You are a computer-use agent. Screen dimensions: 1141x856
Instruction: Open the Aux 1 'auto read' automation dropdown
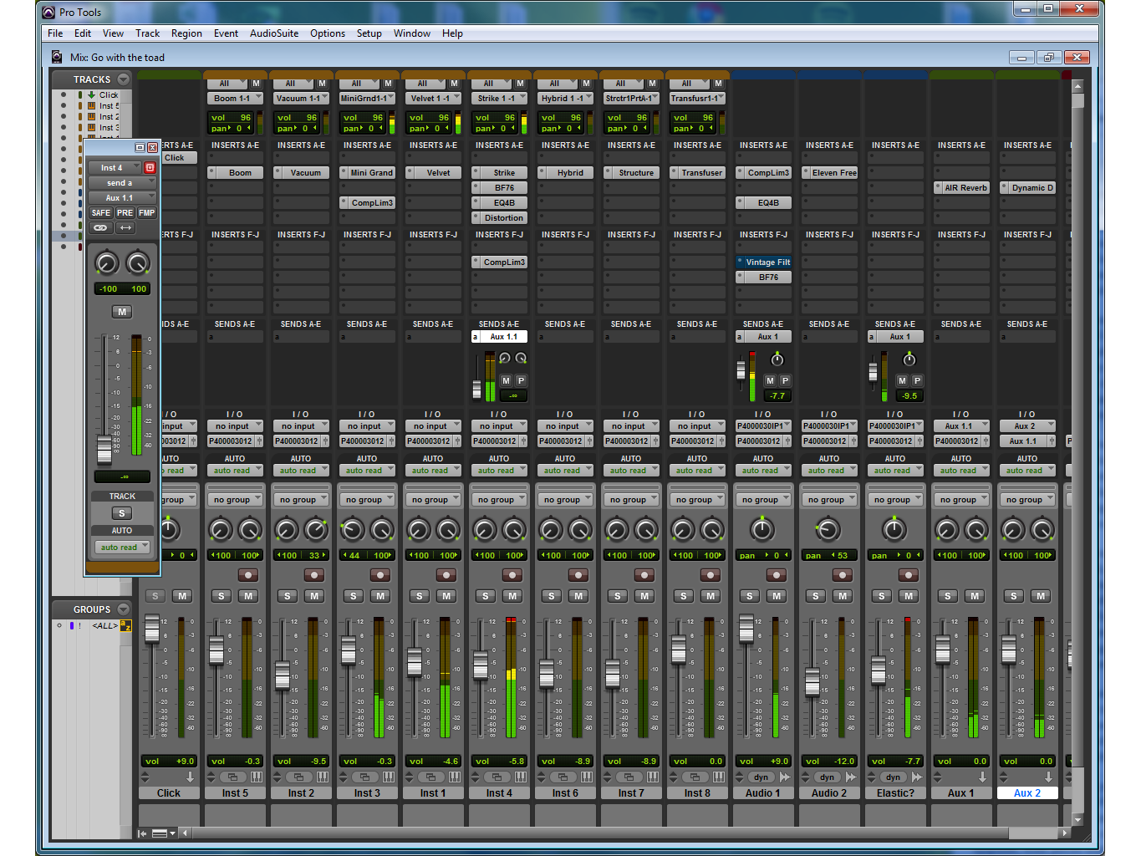click(961, 471)
